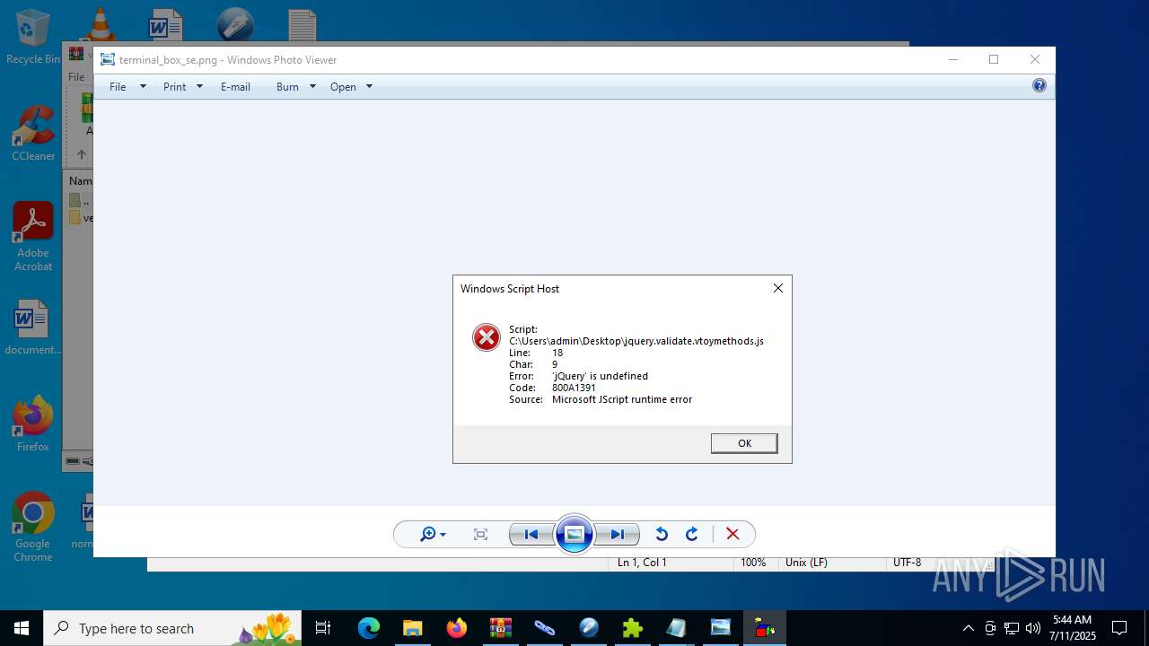The width and height of the screenshot is (1149, 646).
Task: Go to the previous image
Action: pyautogui.click(x=531, y=535)
